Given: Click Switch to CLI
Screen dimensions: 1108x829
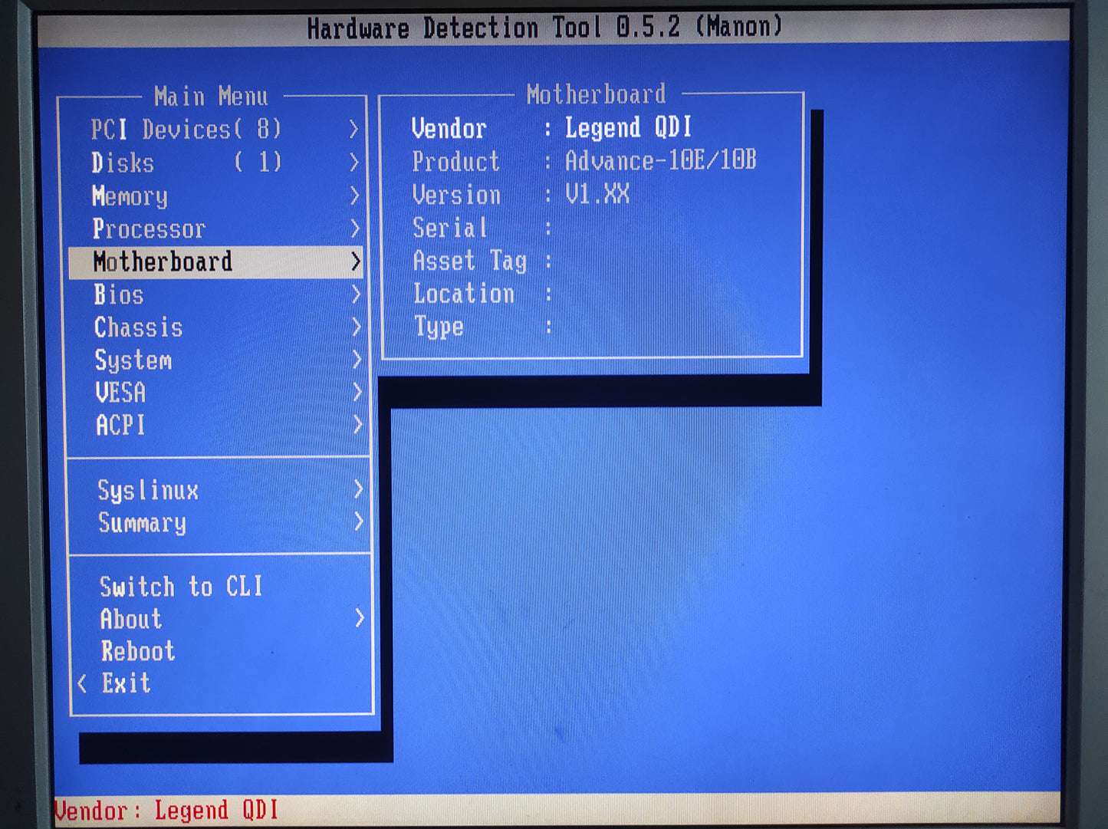Looking at the screenshot, I should [181, 587].
